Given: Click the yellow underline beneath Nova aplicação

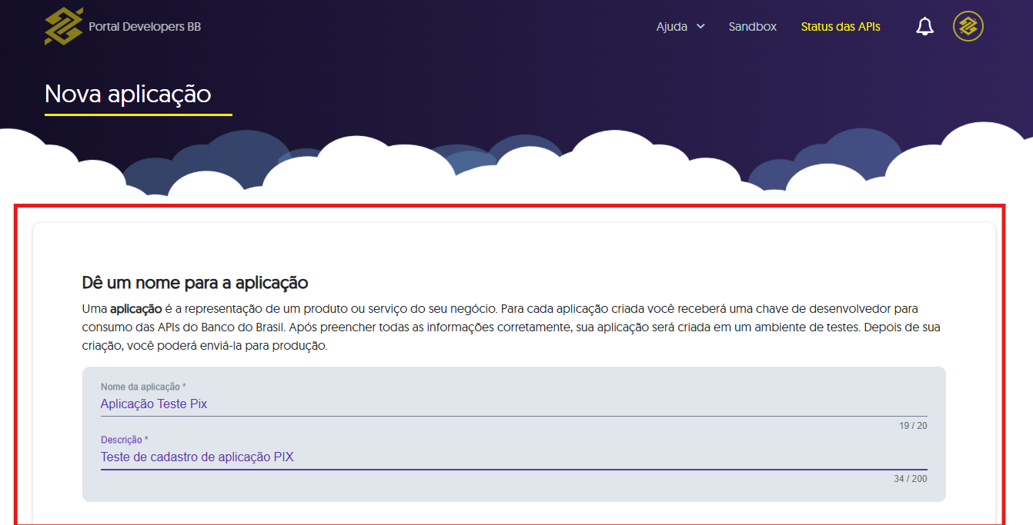Looking at the screenshot, I should [x=138, y=115].
